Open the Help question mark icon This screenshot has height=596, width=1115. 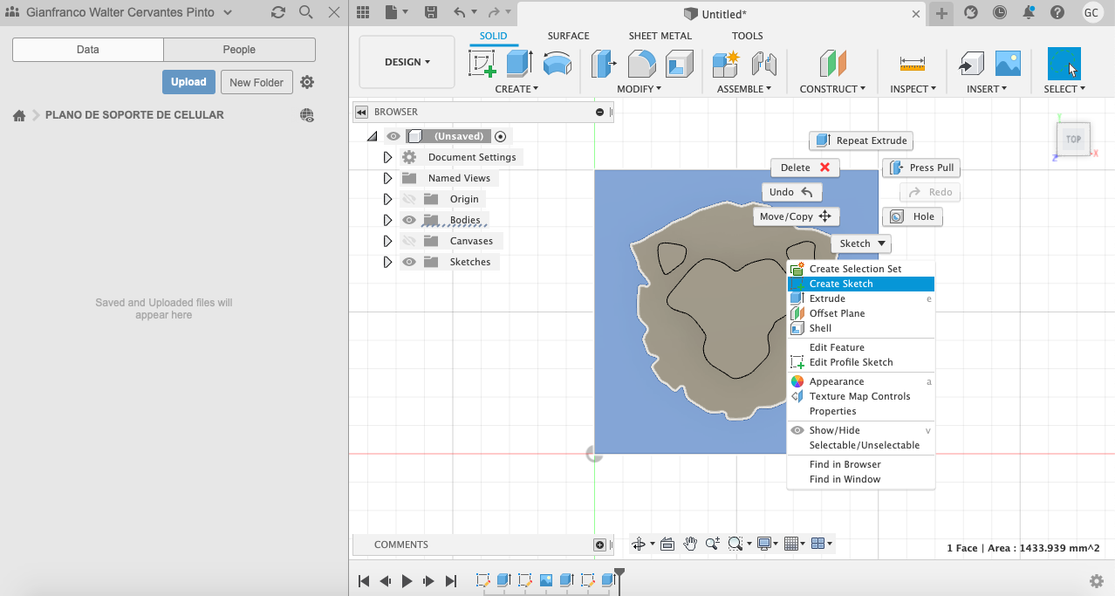tap(1057, 12)
